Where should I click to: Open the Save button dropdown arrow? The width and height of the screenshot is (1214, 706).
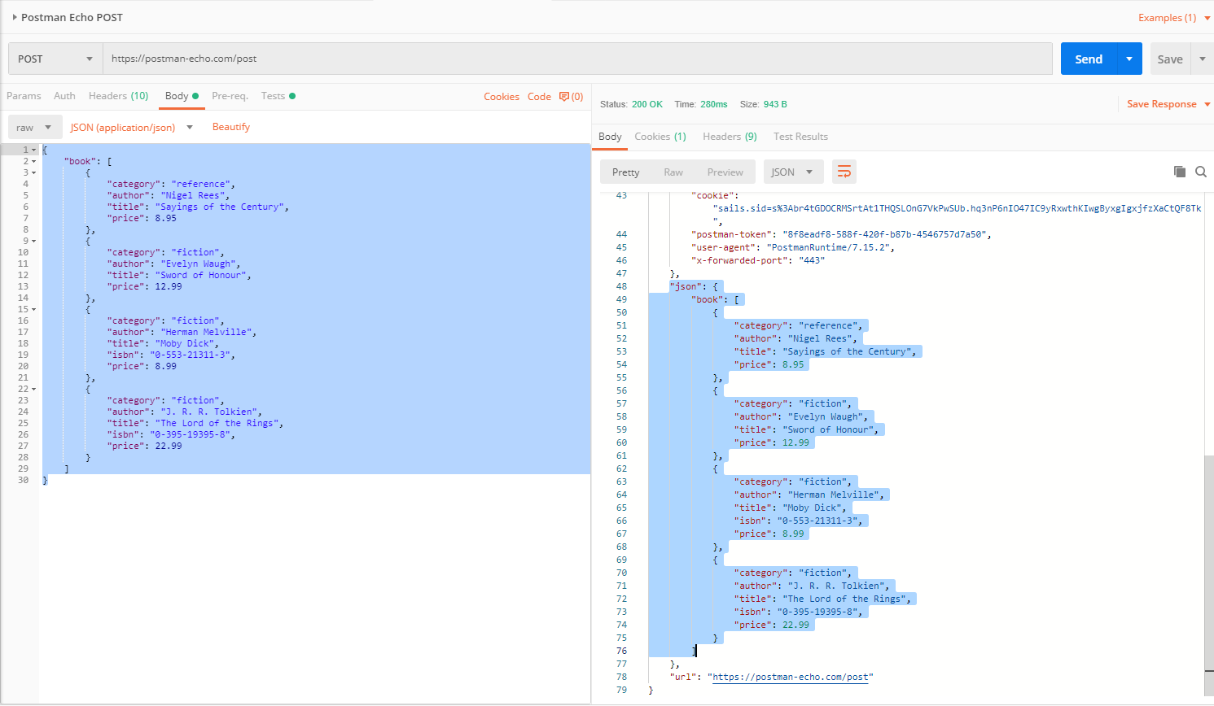(1202, 59)
